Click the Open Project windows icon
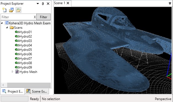Image resolution: width=173 pixels, height=102 pixels. [11, 10]
